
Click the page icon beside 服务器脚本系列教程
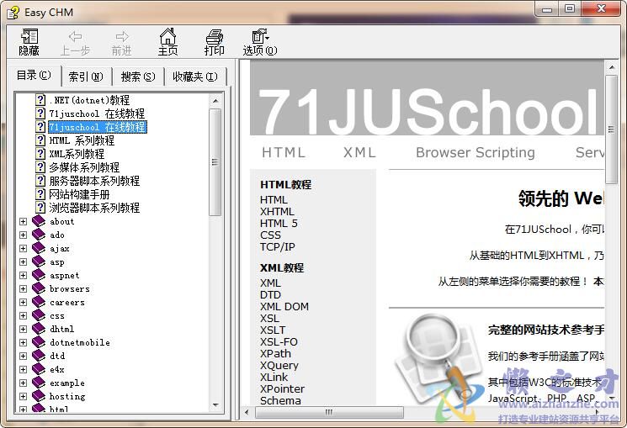pos(40,181)
